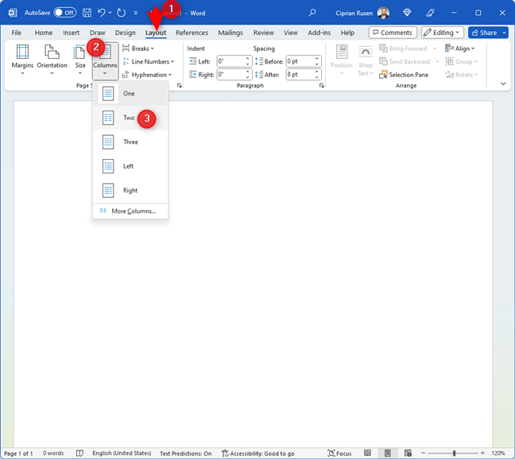Open Customize Quick Access Toolbar dropdown
This screenshot has height=459, width=515.
coord(136,13)
